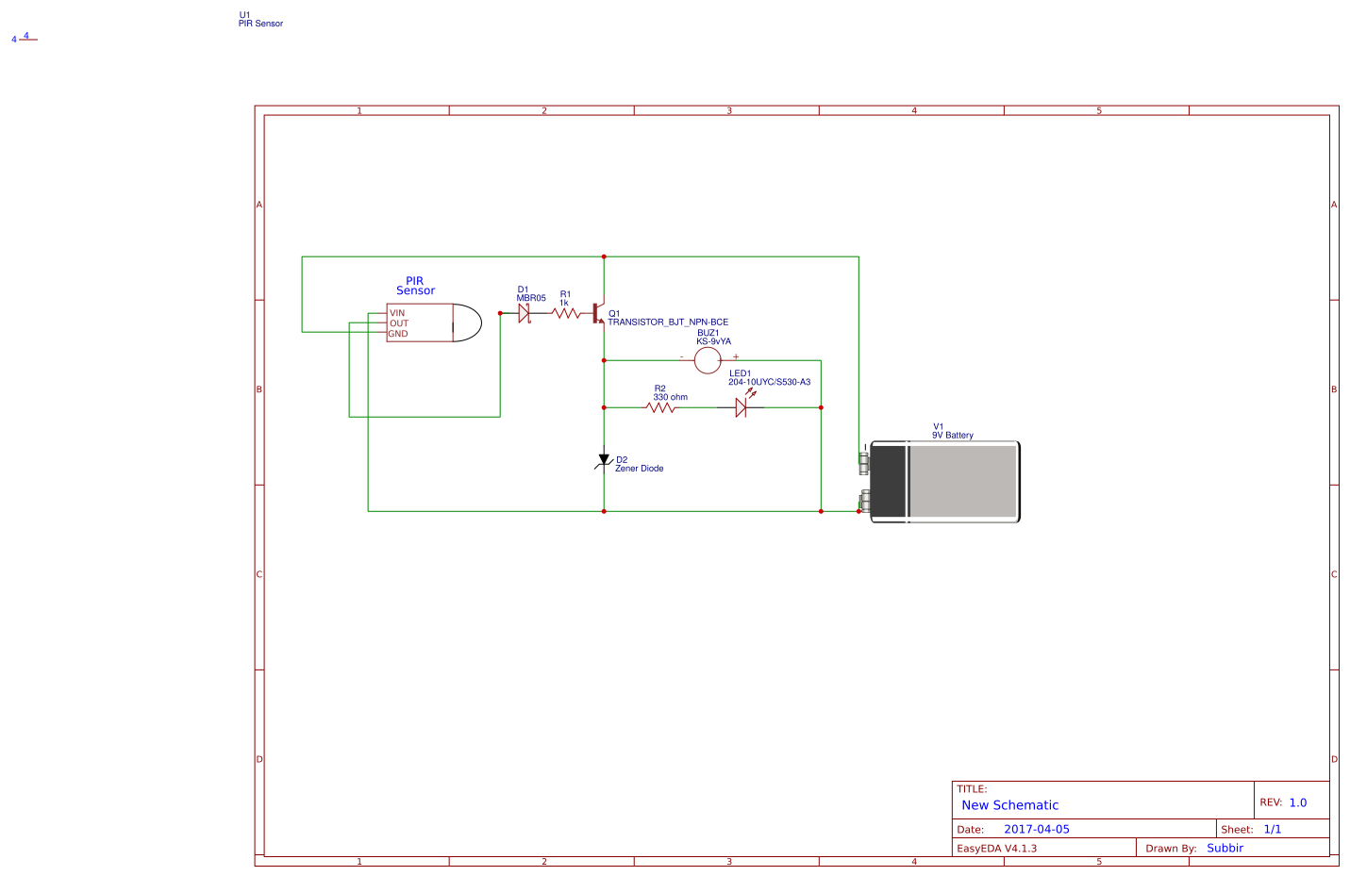Select the U1 PIR Sensor reference label
This screenshot has height=876, width=1350.
(x=261, y=19)
